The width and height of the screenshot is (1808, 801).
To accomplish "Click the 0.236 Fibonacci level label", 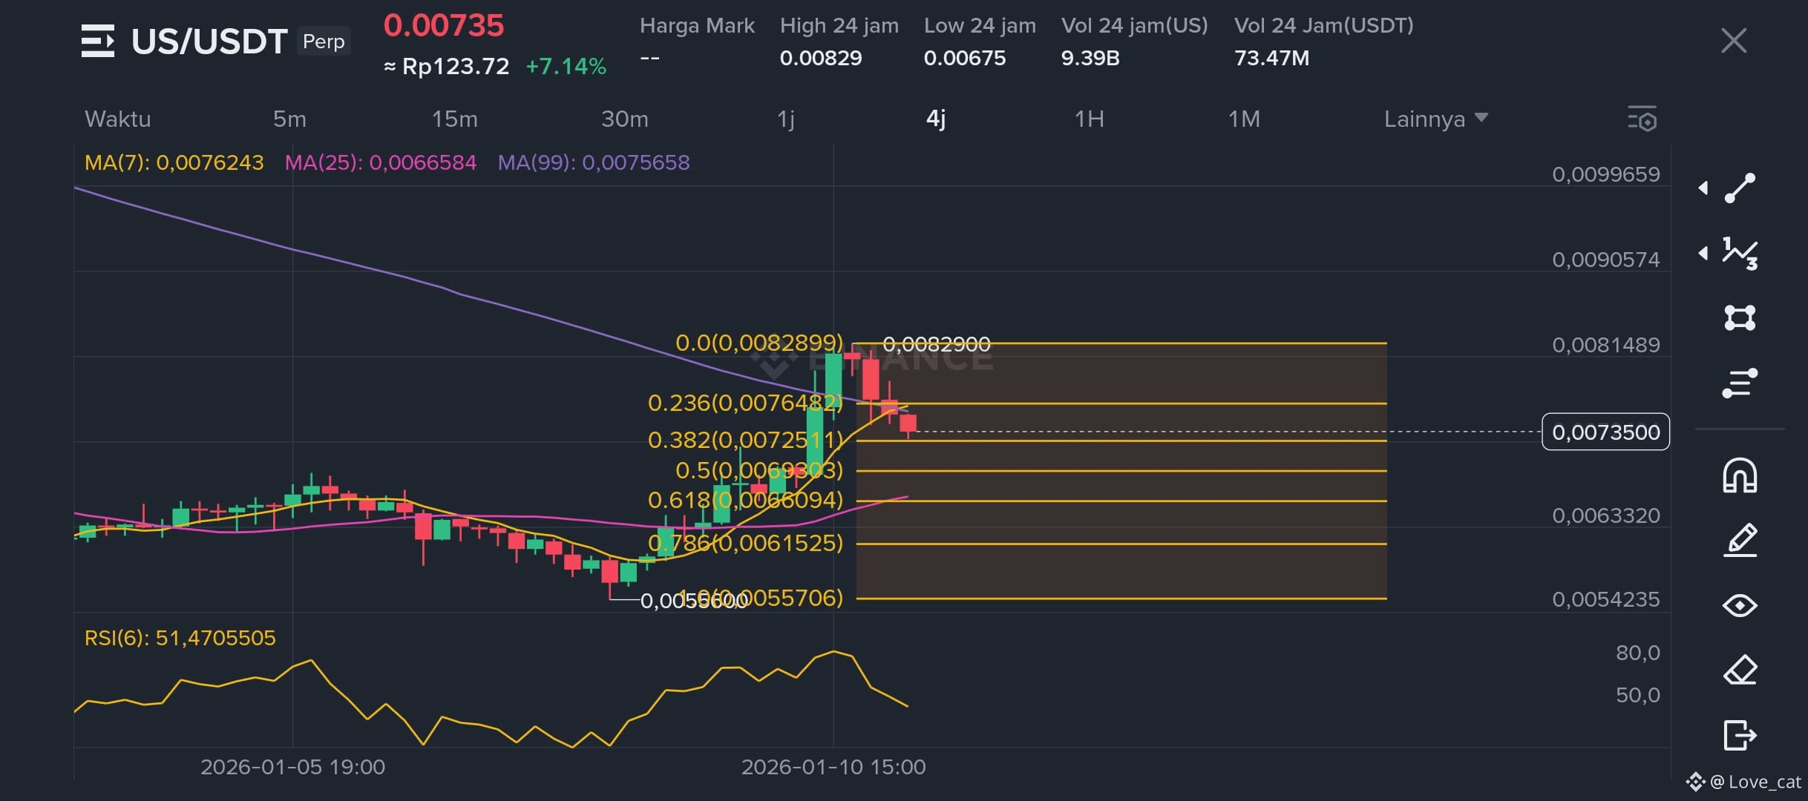I will (x=745, y=403).
